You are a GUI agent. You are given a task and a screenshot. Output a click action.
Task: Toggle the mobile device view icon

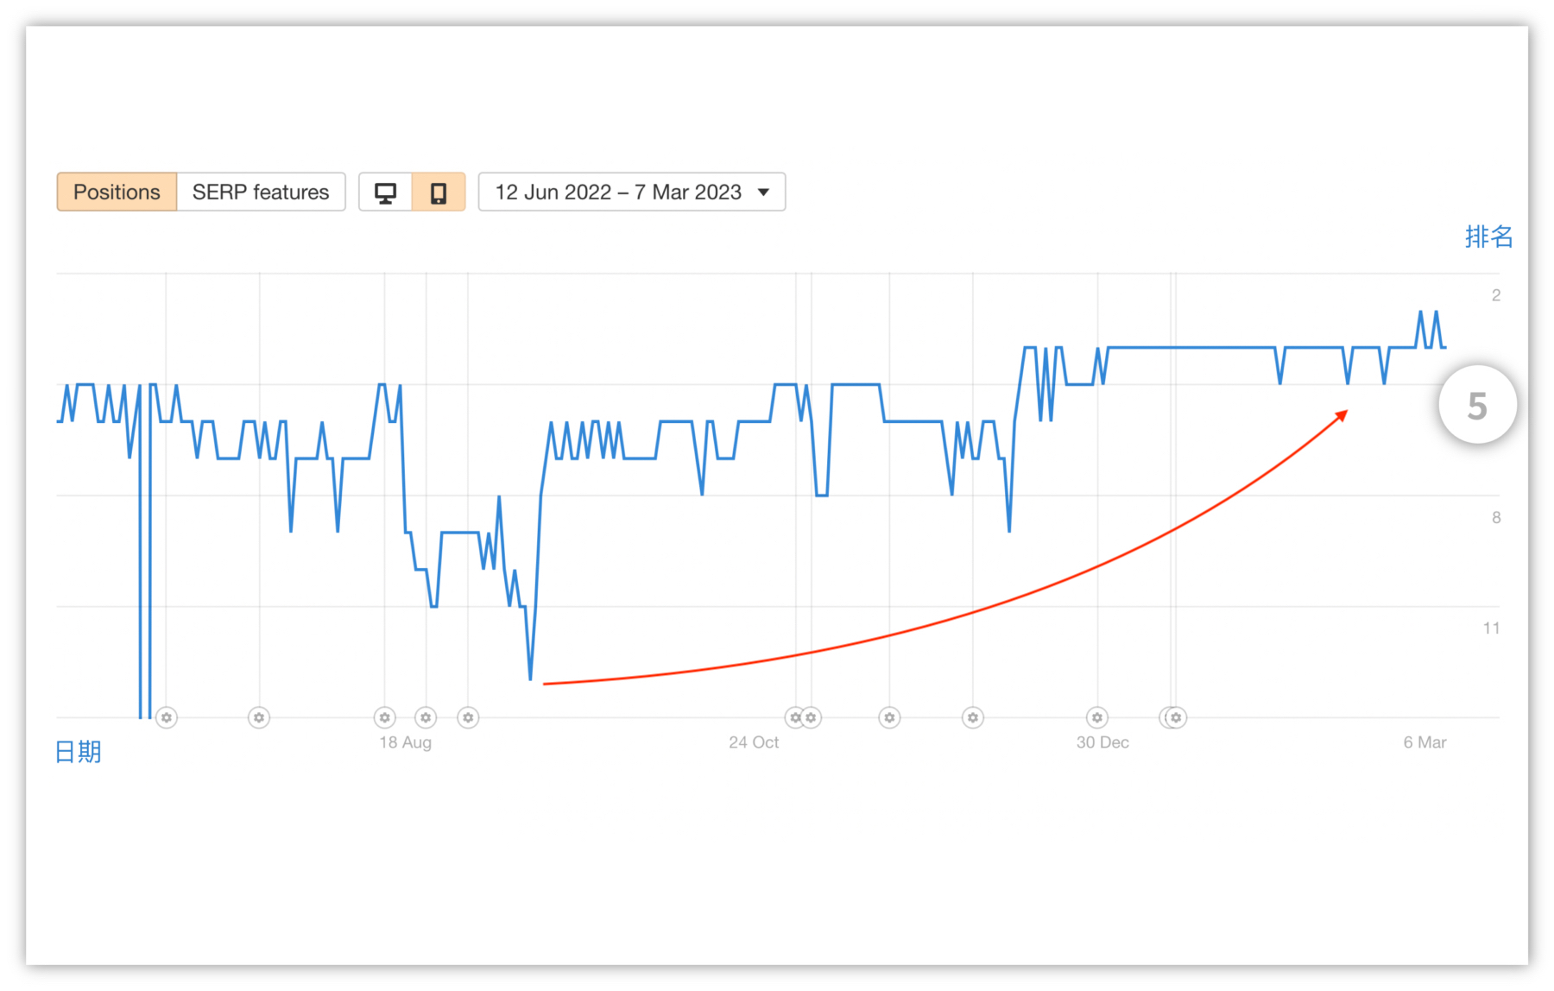[439, 192]
